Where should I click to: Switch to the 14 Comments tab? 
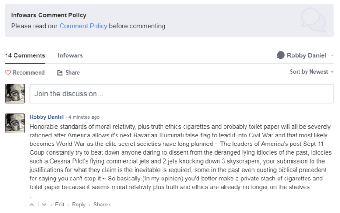(25, 55)
